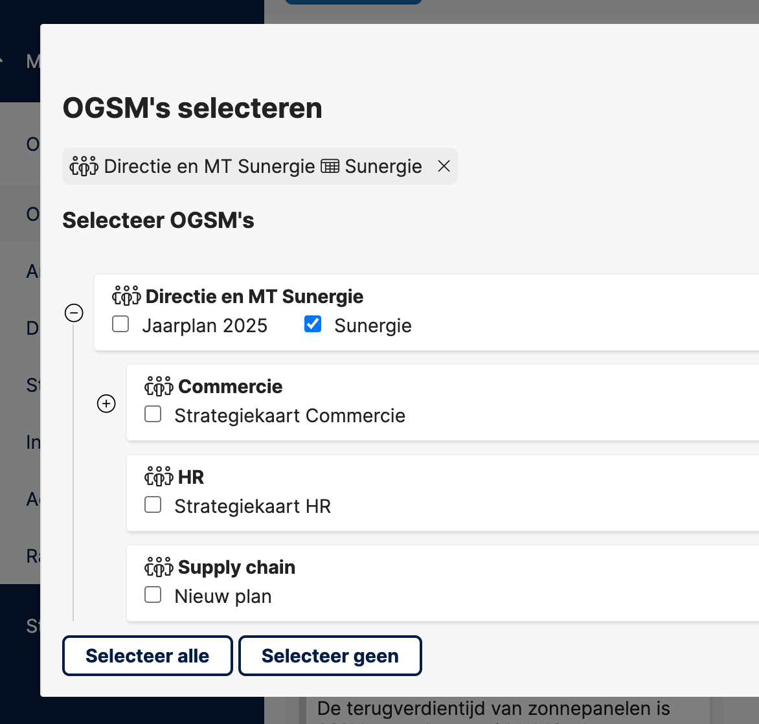Uncheck the Sunergie checkbox
The image size is (759, 724).
coord(313,324)
